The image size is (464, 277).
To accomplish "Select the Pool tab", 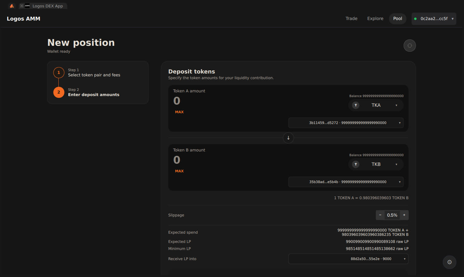I will 398,19.
